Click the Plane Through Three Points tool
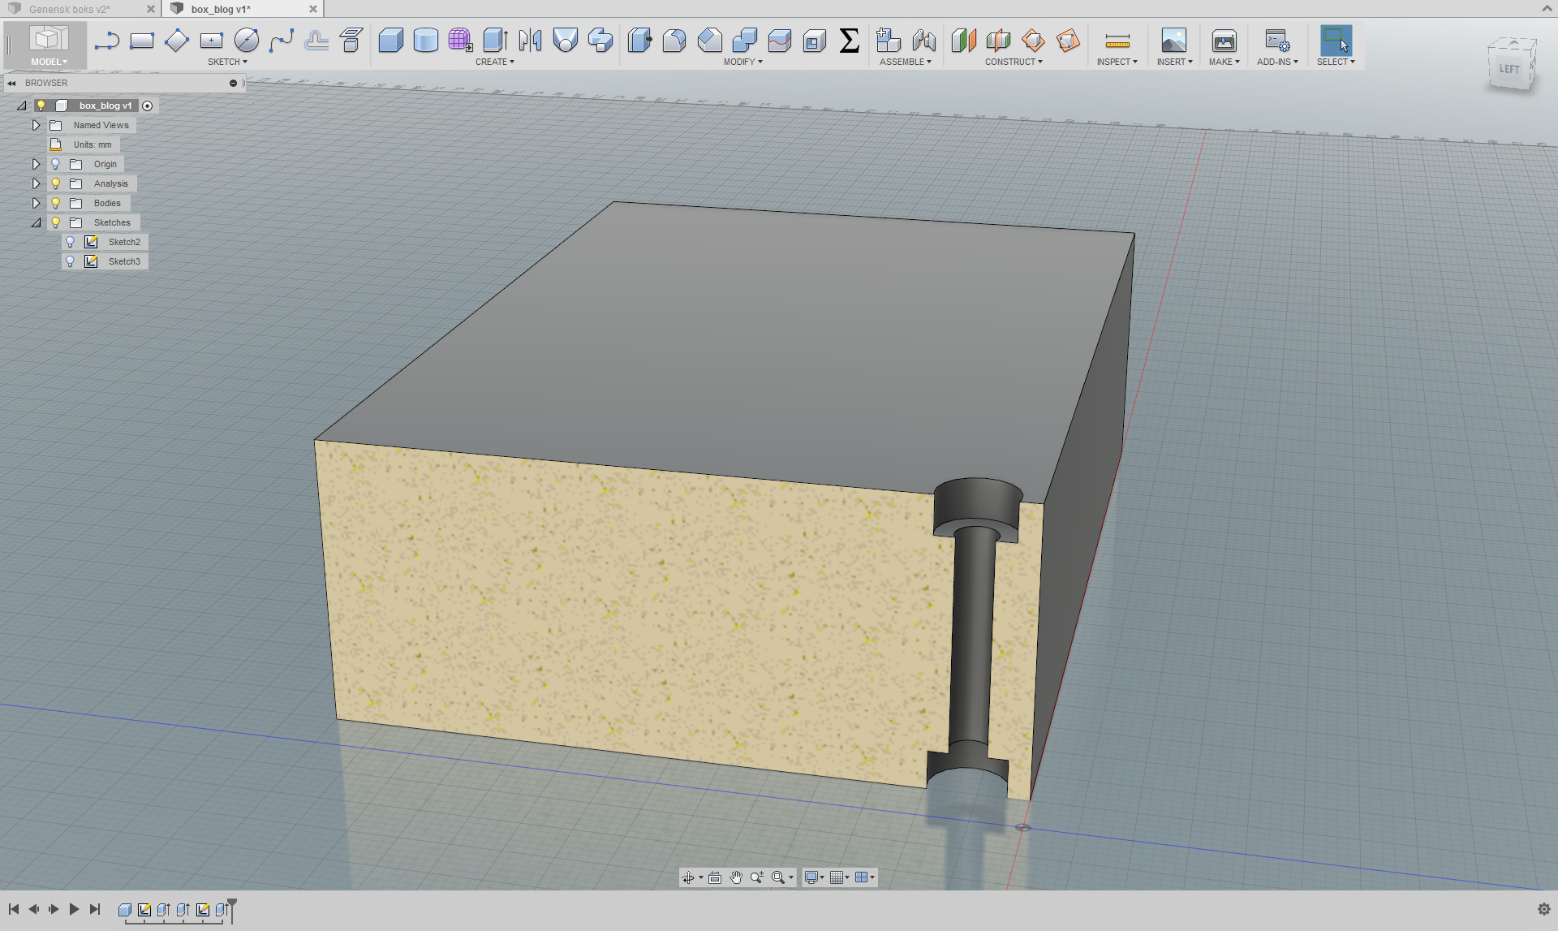 (x=1069, y=40)
